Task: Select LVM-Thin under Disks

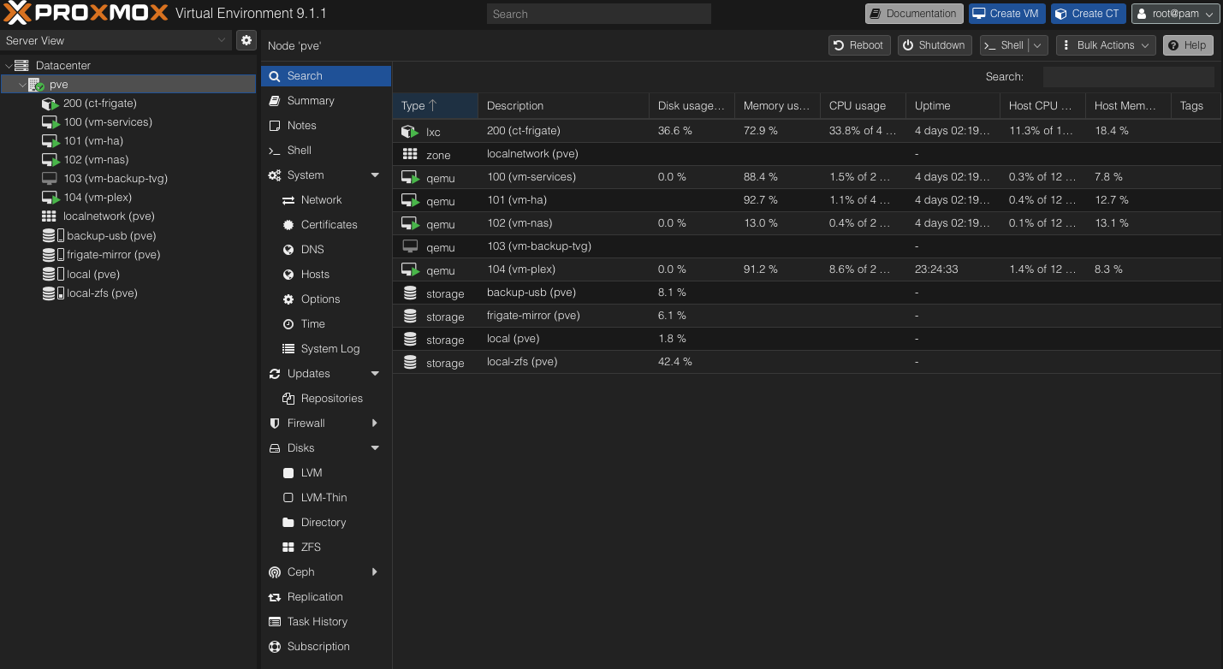Action: [326, 498]
